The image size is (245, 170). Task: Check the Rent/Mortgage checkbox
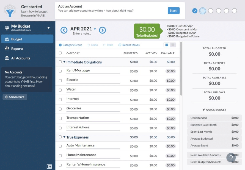click(60, 71)
